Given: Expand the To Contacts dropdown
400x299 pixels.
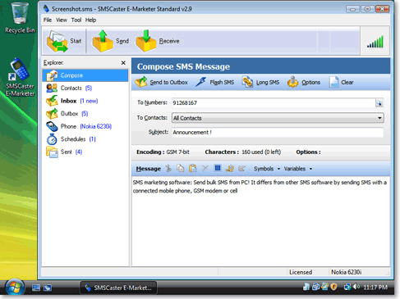Looking at the screenshot, I should tap(379, 118).
